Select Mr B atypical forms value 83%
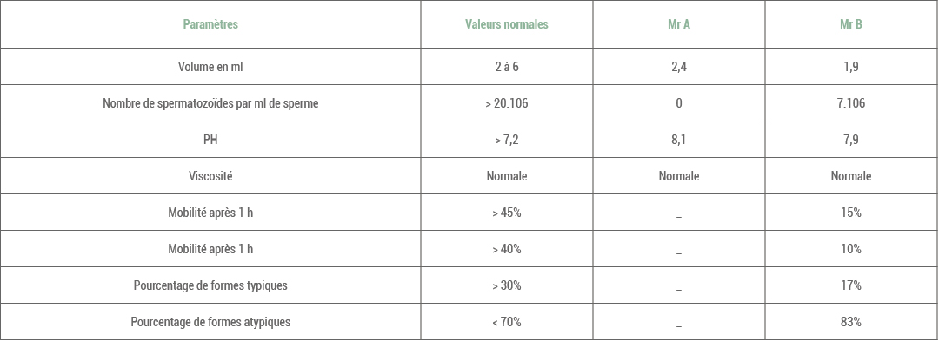939x341 pixels. click(851, 322)
